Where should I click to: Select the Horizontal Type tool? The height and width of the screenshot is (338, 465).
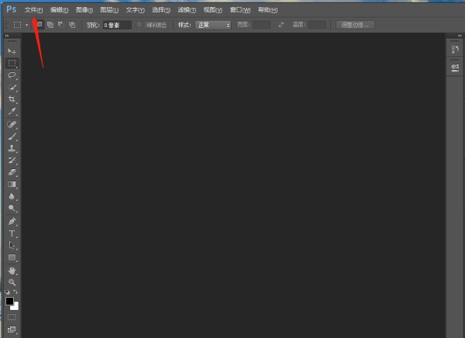(12, 233)
